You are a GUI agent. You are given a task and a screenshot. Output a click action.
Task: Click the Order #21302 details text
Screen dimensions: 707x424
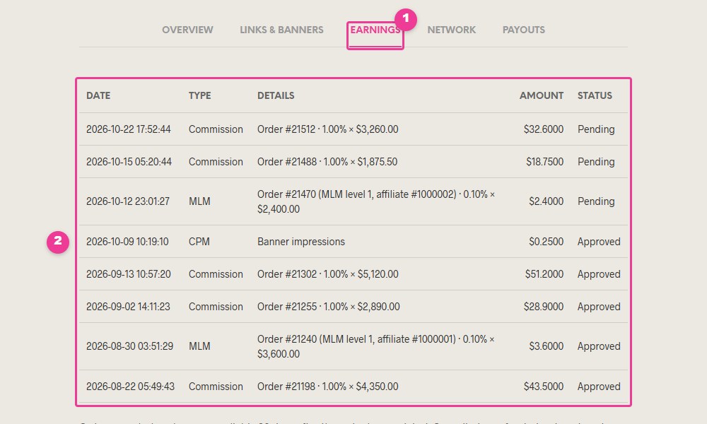pyautogui.click(x=328, y=274)
